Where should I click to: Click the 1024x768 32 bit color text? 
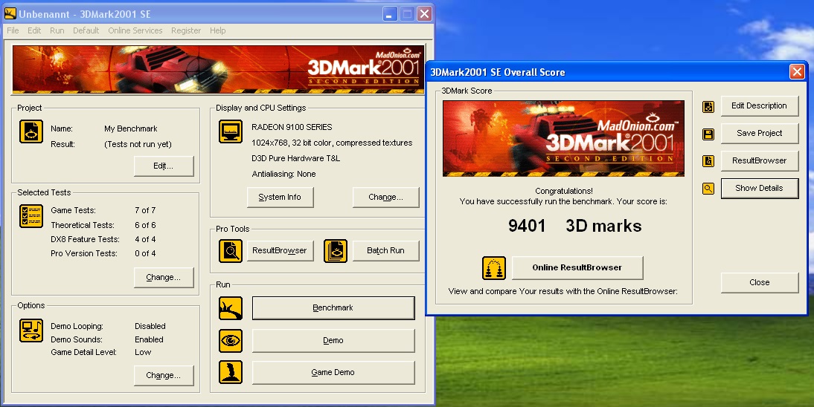click(x=332, y=143)
